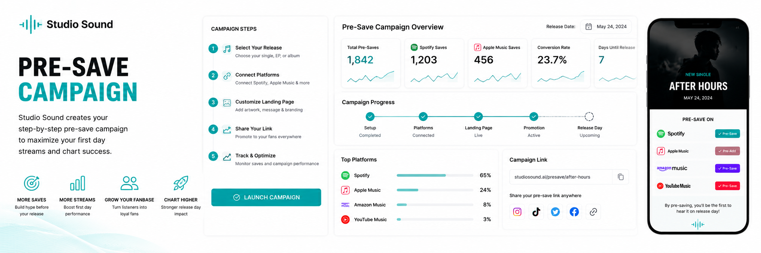Image resolution: width=761 pixels, height=253 pixels.
Task: Click the Spotify 65% progress bar
Action: coord(435,175)
